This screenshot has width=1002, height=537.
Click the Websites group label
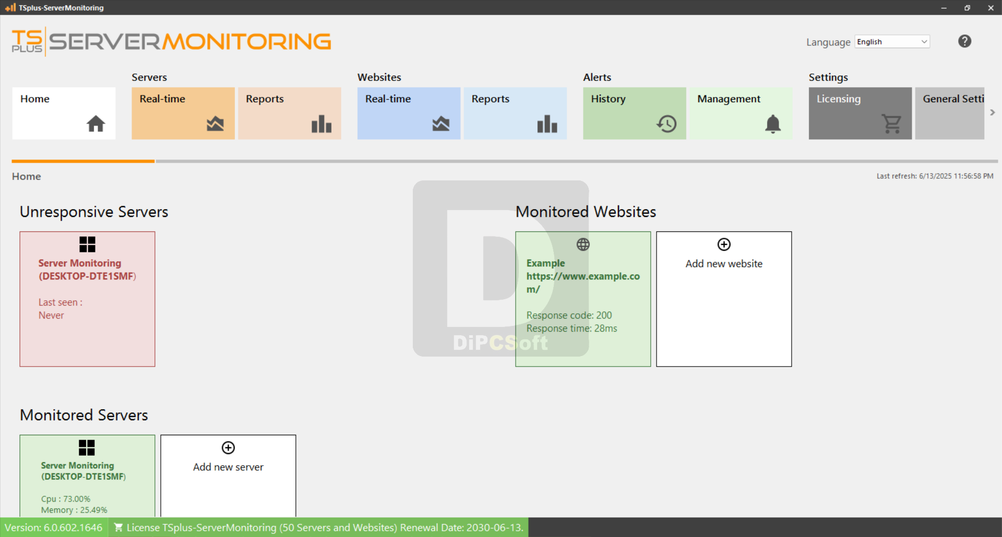tap(379, 77)
